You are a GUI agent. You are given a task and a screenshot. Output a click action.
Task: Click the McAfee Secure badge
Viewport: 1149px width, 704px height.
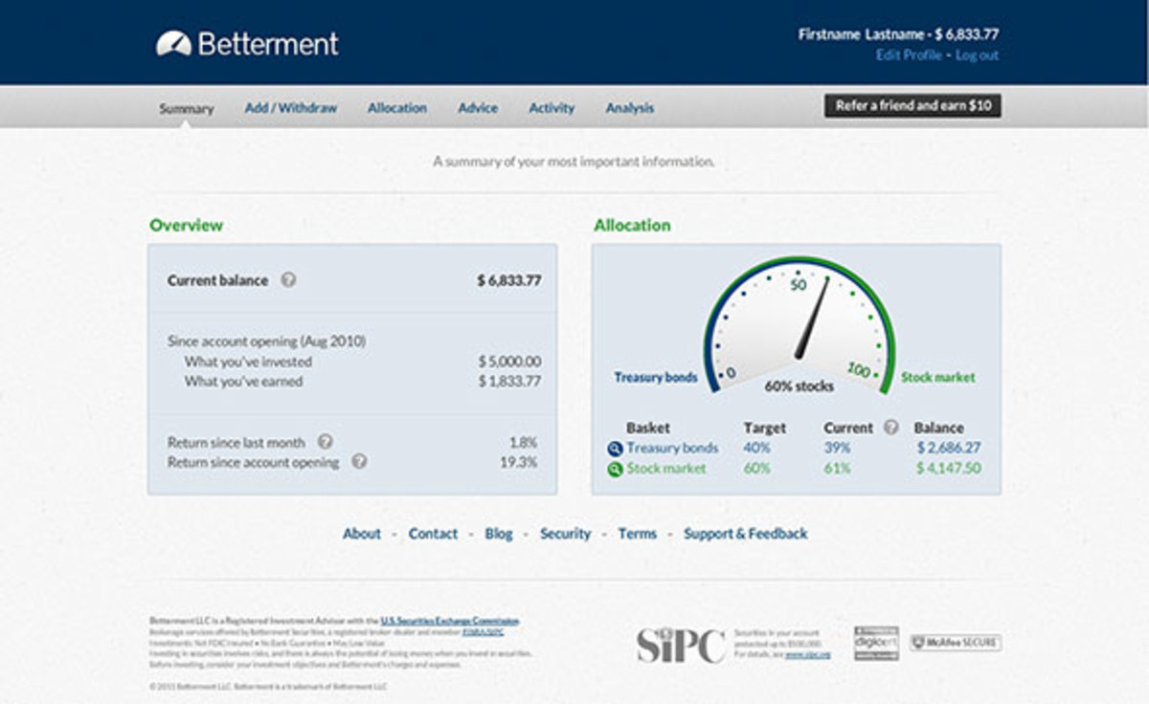click(955, 643)
